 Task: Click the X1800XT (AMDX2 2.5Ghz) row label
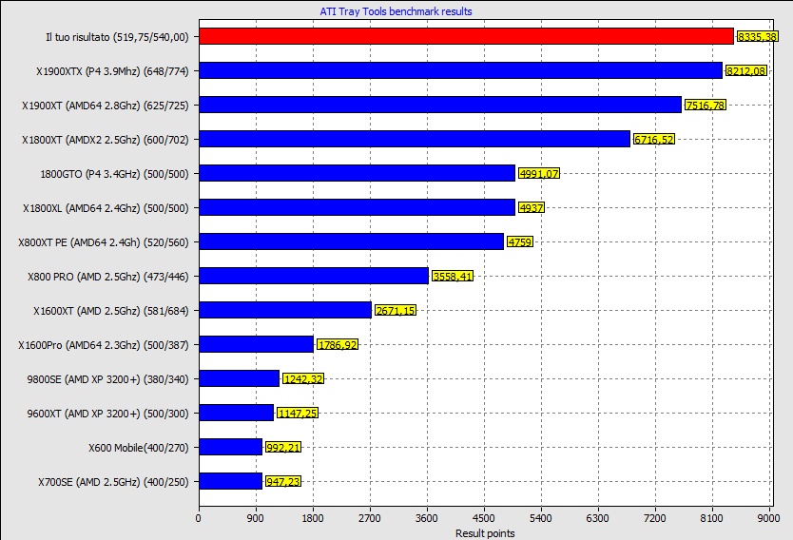[x=110, y=140]
